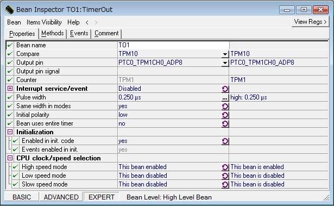Click the View Regs button

coord(310,22)
